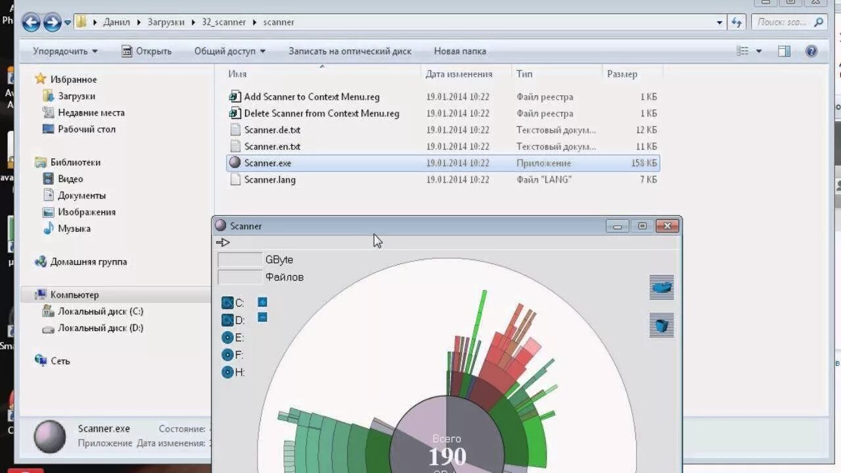Click the Файлов value field in Scanner
Screen dimensions: 841x473
pyautogui.click(x=240, y=277)
